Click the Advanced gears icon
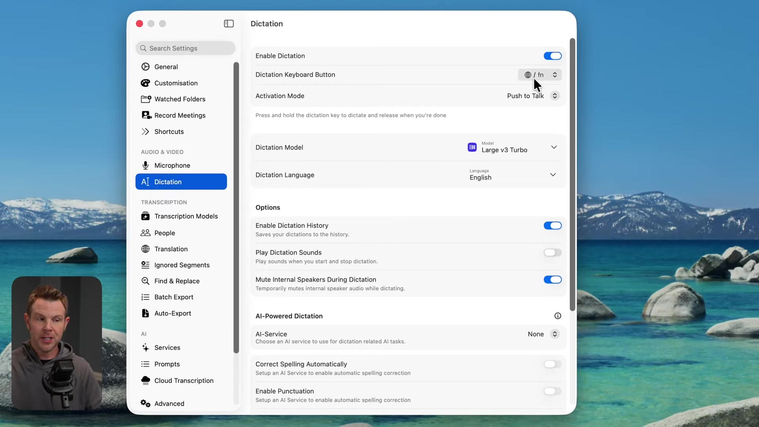 pos(145,403)
